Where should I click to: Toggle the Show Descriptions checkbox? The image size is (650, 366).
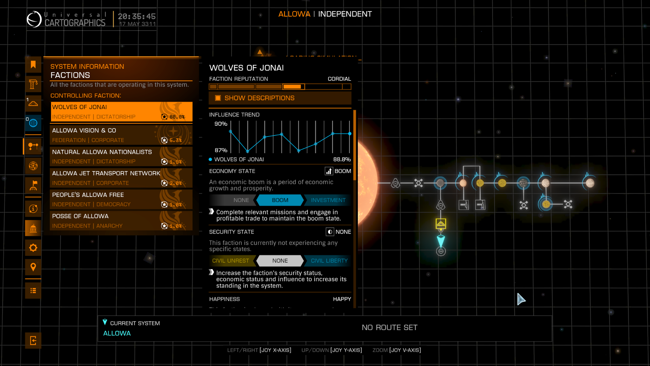point(218,98)
